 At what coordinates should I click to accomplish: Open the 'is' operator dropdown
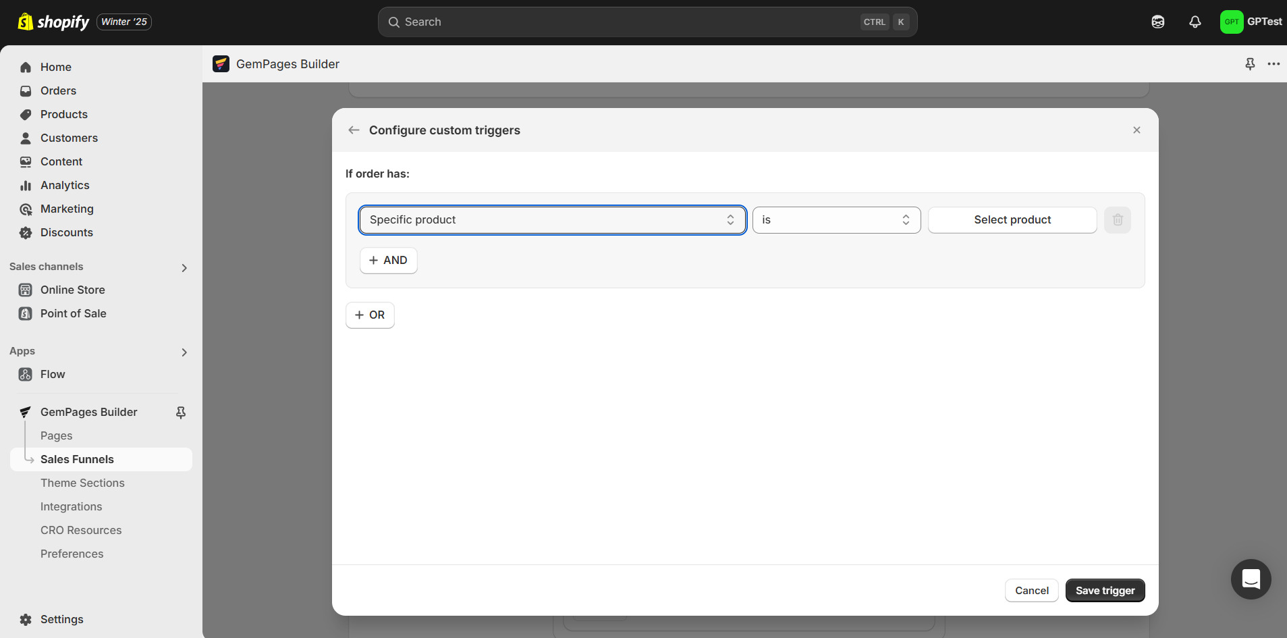(836, 220)
